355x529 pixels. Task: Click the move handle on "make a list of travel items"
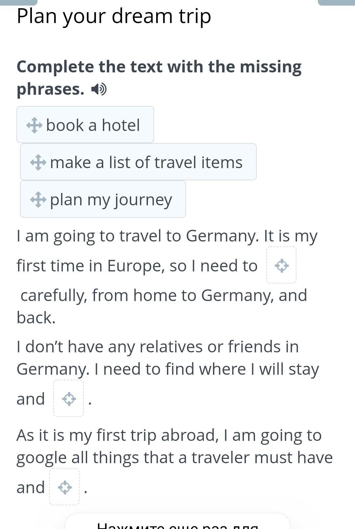click(38, 163)
